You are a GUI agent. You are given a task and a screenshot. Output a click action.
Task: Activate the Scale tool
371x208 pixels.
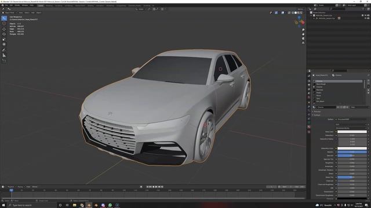[4, 39]
